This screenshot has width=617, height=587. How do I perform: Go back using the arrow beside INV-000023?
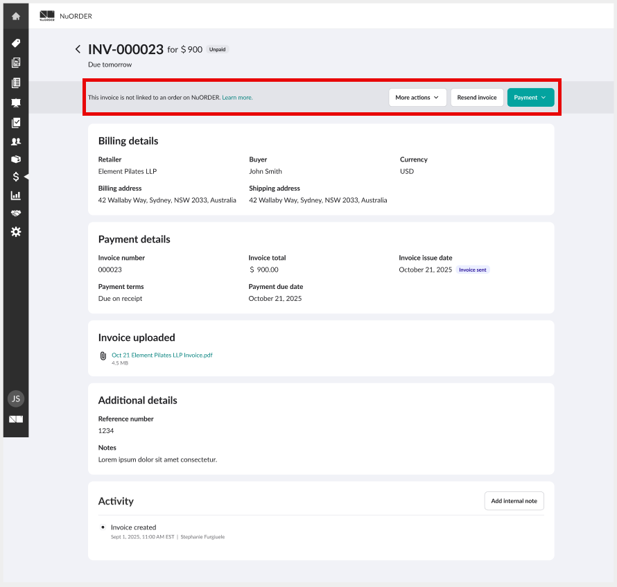coord(78,49)
